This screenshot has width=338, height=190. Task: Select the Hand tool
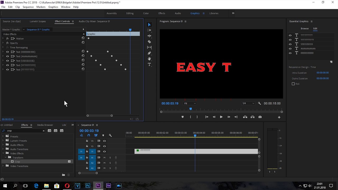click(149, 59)
